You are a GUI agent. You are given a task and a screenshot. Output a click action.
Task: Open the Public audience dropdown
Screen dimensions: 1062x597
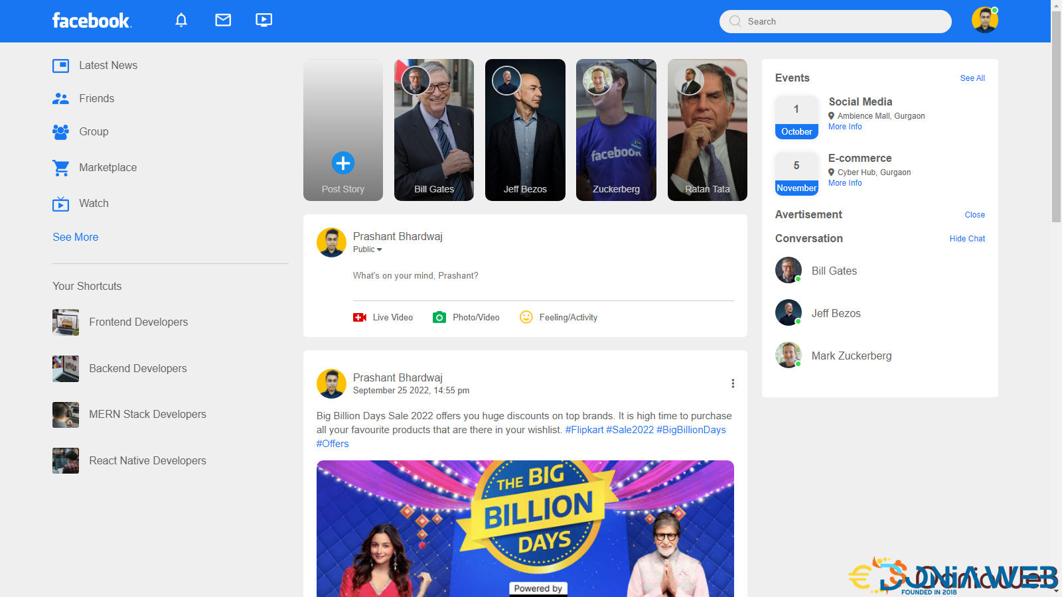(x=368, y=249)
